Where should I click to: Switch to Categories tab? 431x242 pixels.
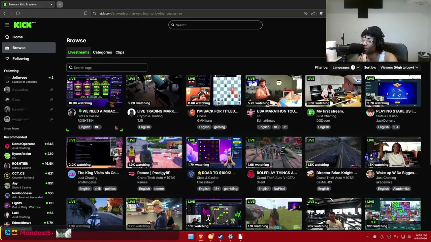[x=102, y=52]
